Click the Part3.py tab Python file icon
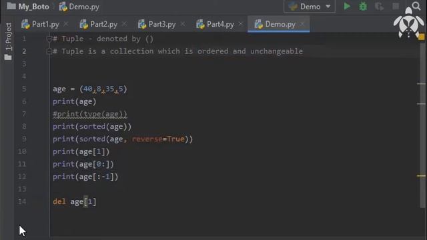This screenshot has height=240, width=427. coord(142,24)
